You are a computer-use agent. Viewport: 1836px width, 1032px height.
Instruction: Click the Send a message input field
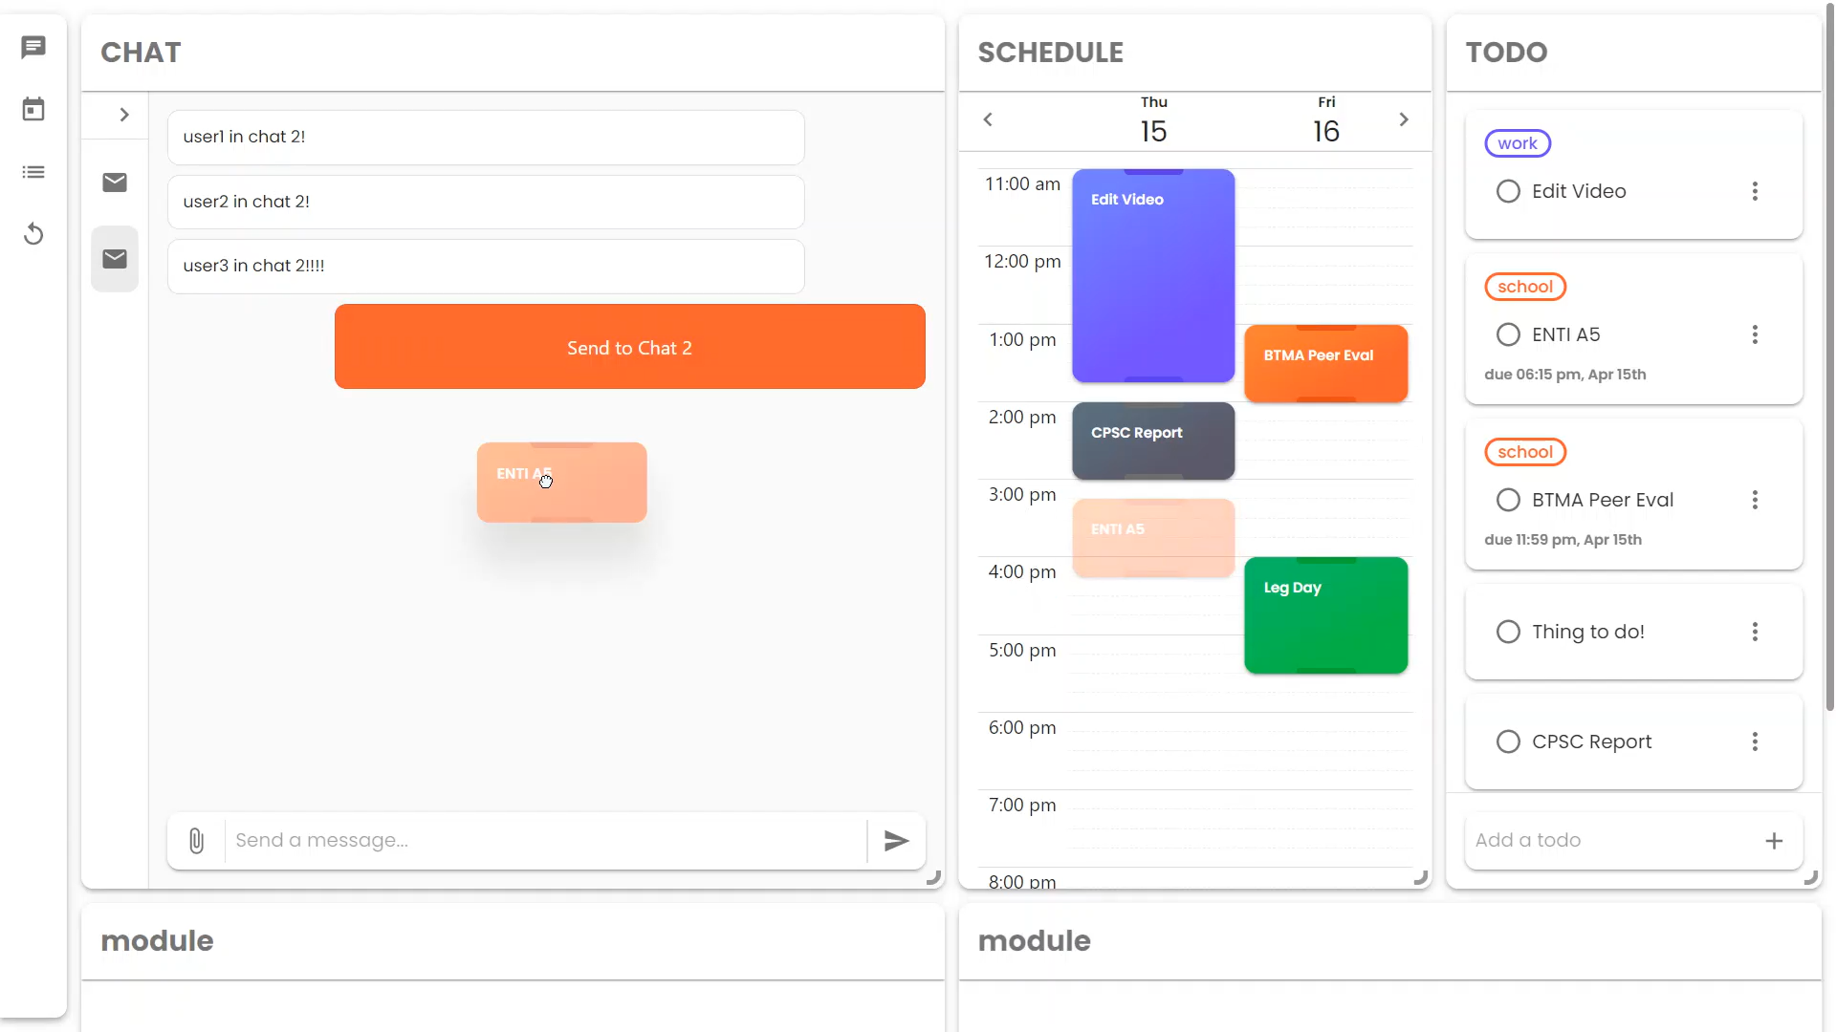(546, 839)
